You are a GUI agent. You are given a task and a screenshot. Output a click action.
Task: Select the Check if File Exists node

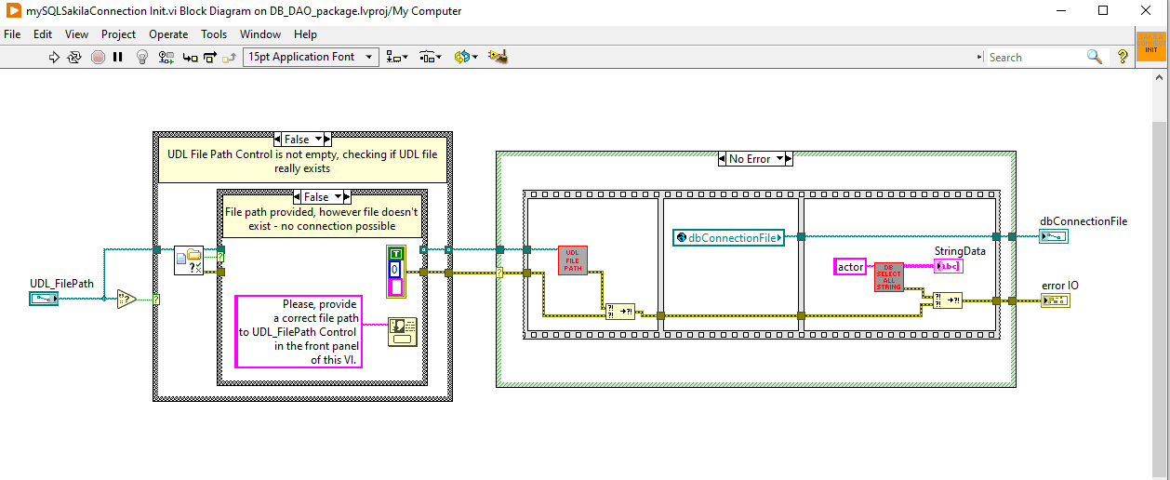click(189, 260)
